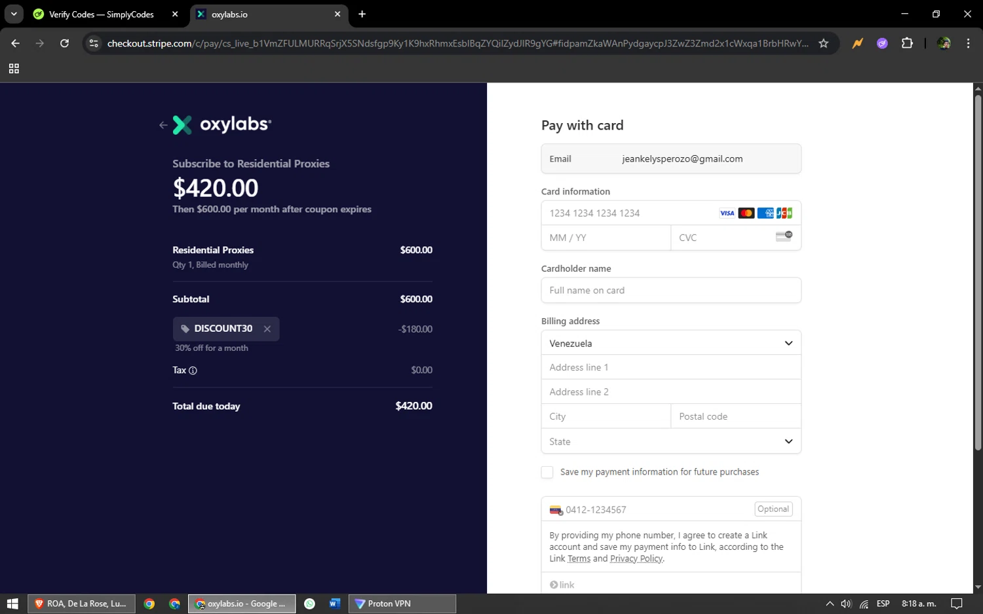Screen dimensions: 983x614
Task: Open Link Terms link
Action: point(579,559)
